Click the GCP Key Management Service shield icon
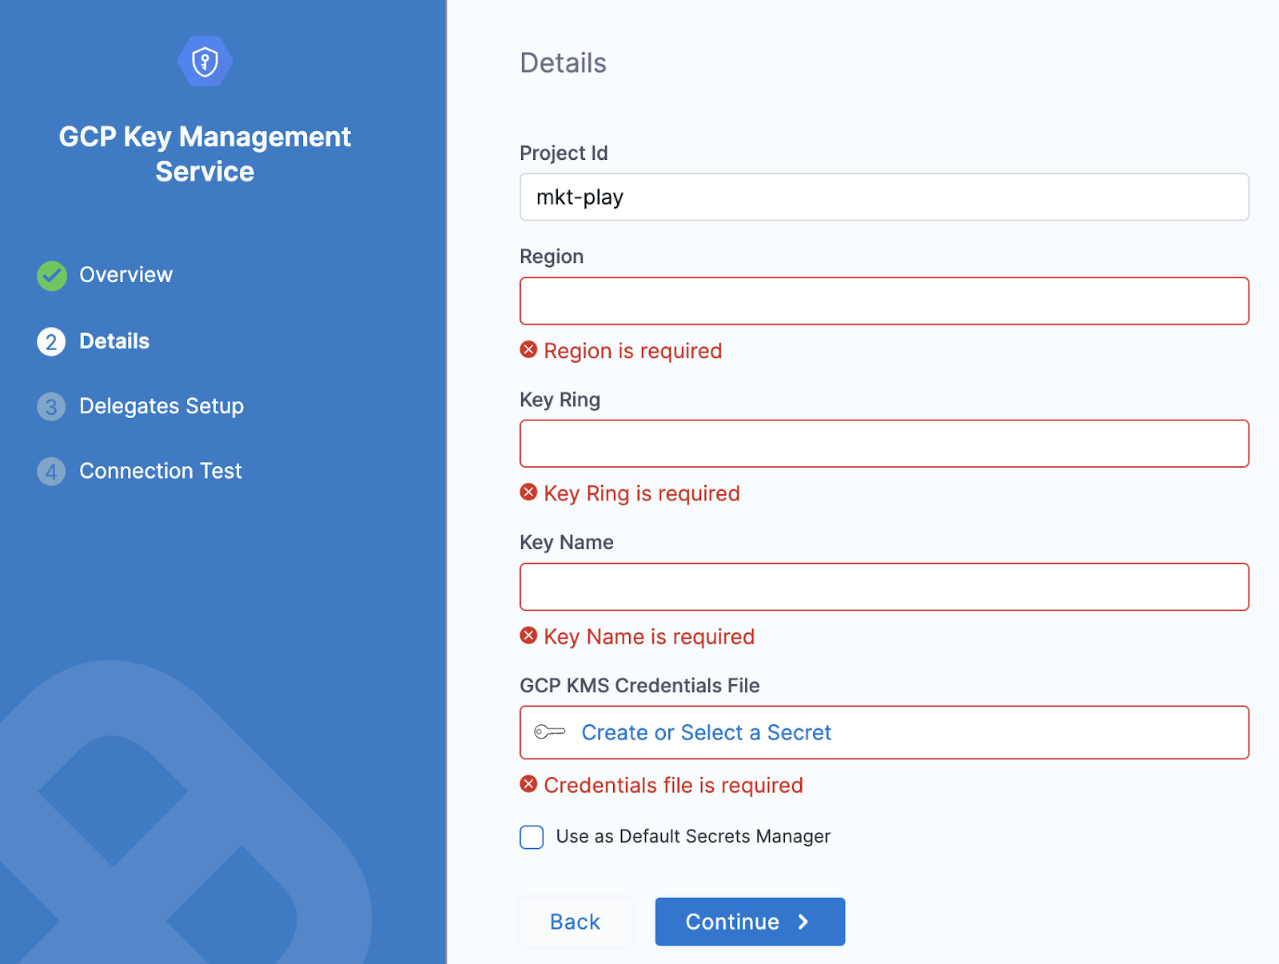Image resolution: width=1279 pixels, height=964 pixels. coord(205,61)
